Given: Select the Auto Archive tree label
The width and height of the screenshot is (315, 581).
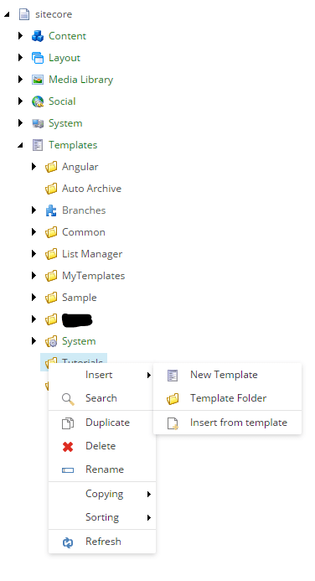Looking at the screenshot, I should click(91, 189).
